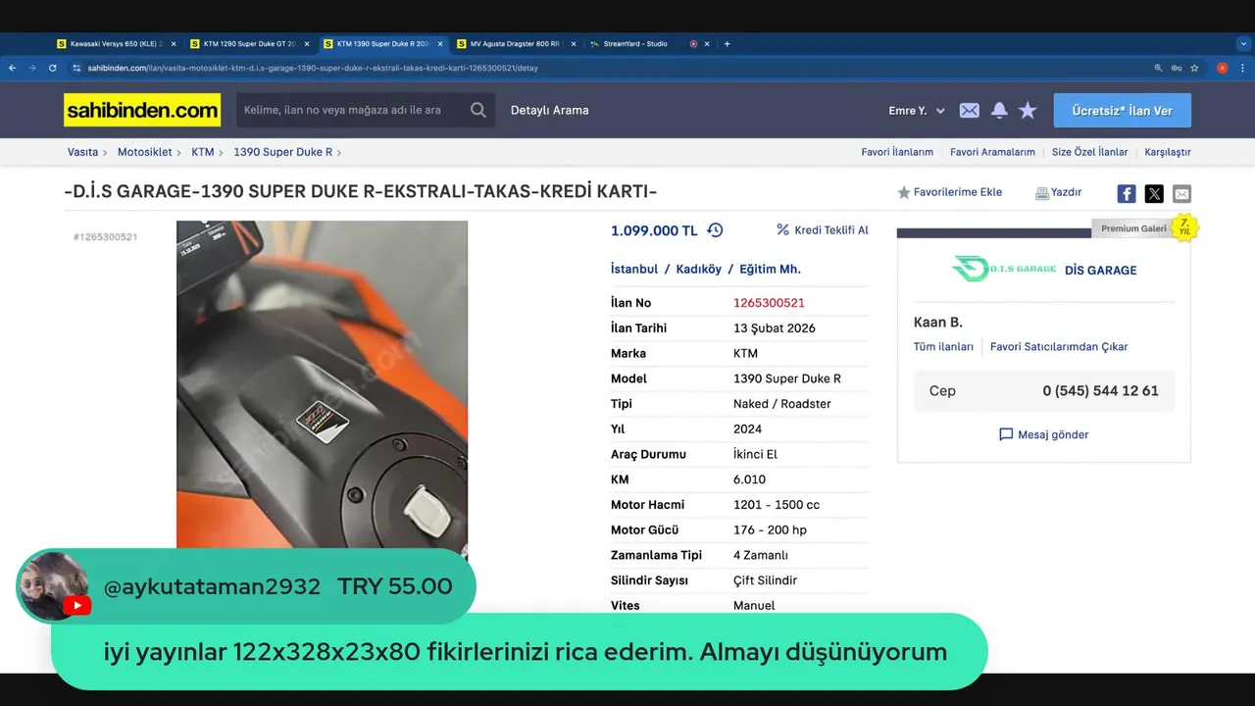Image resolution: width=1255 pixels, height=706 pixels.
Task: Open Favori Aramalarım menu link
Action: click(992, 152)
